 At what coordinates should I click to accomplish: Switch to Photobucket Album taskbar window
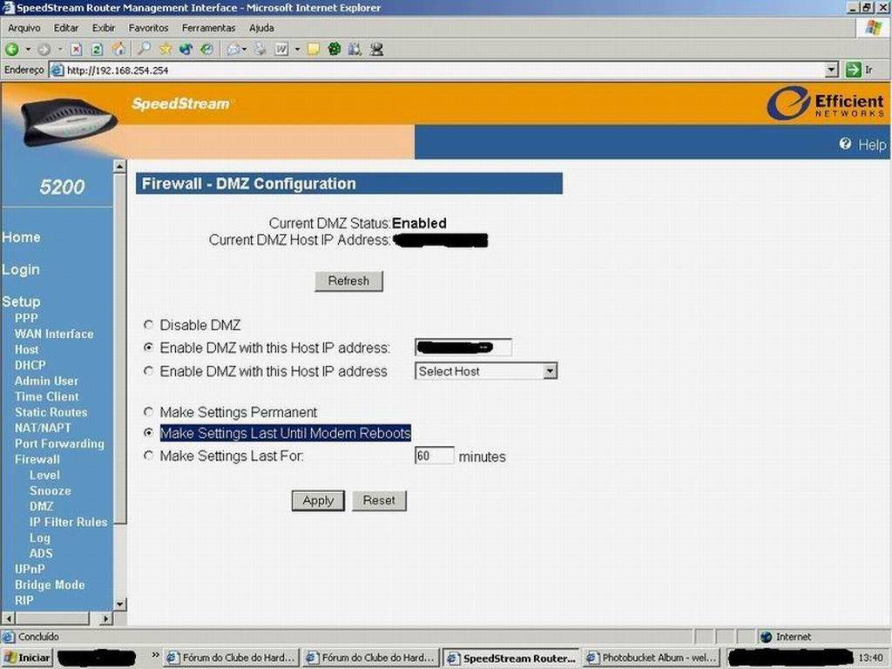click(x=652, y=658)
